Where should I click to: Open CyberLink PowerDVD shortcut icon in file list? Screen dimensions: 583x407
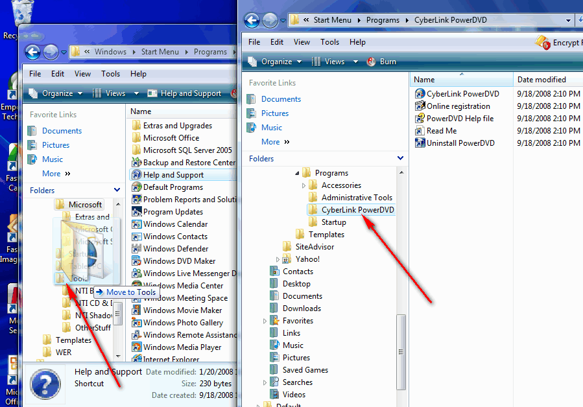pos(420,94)
